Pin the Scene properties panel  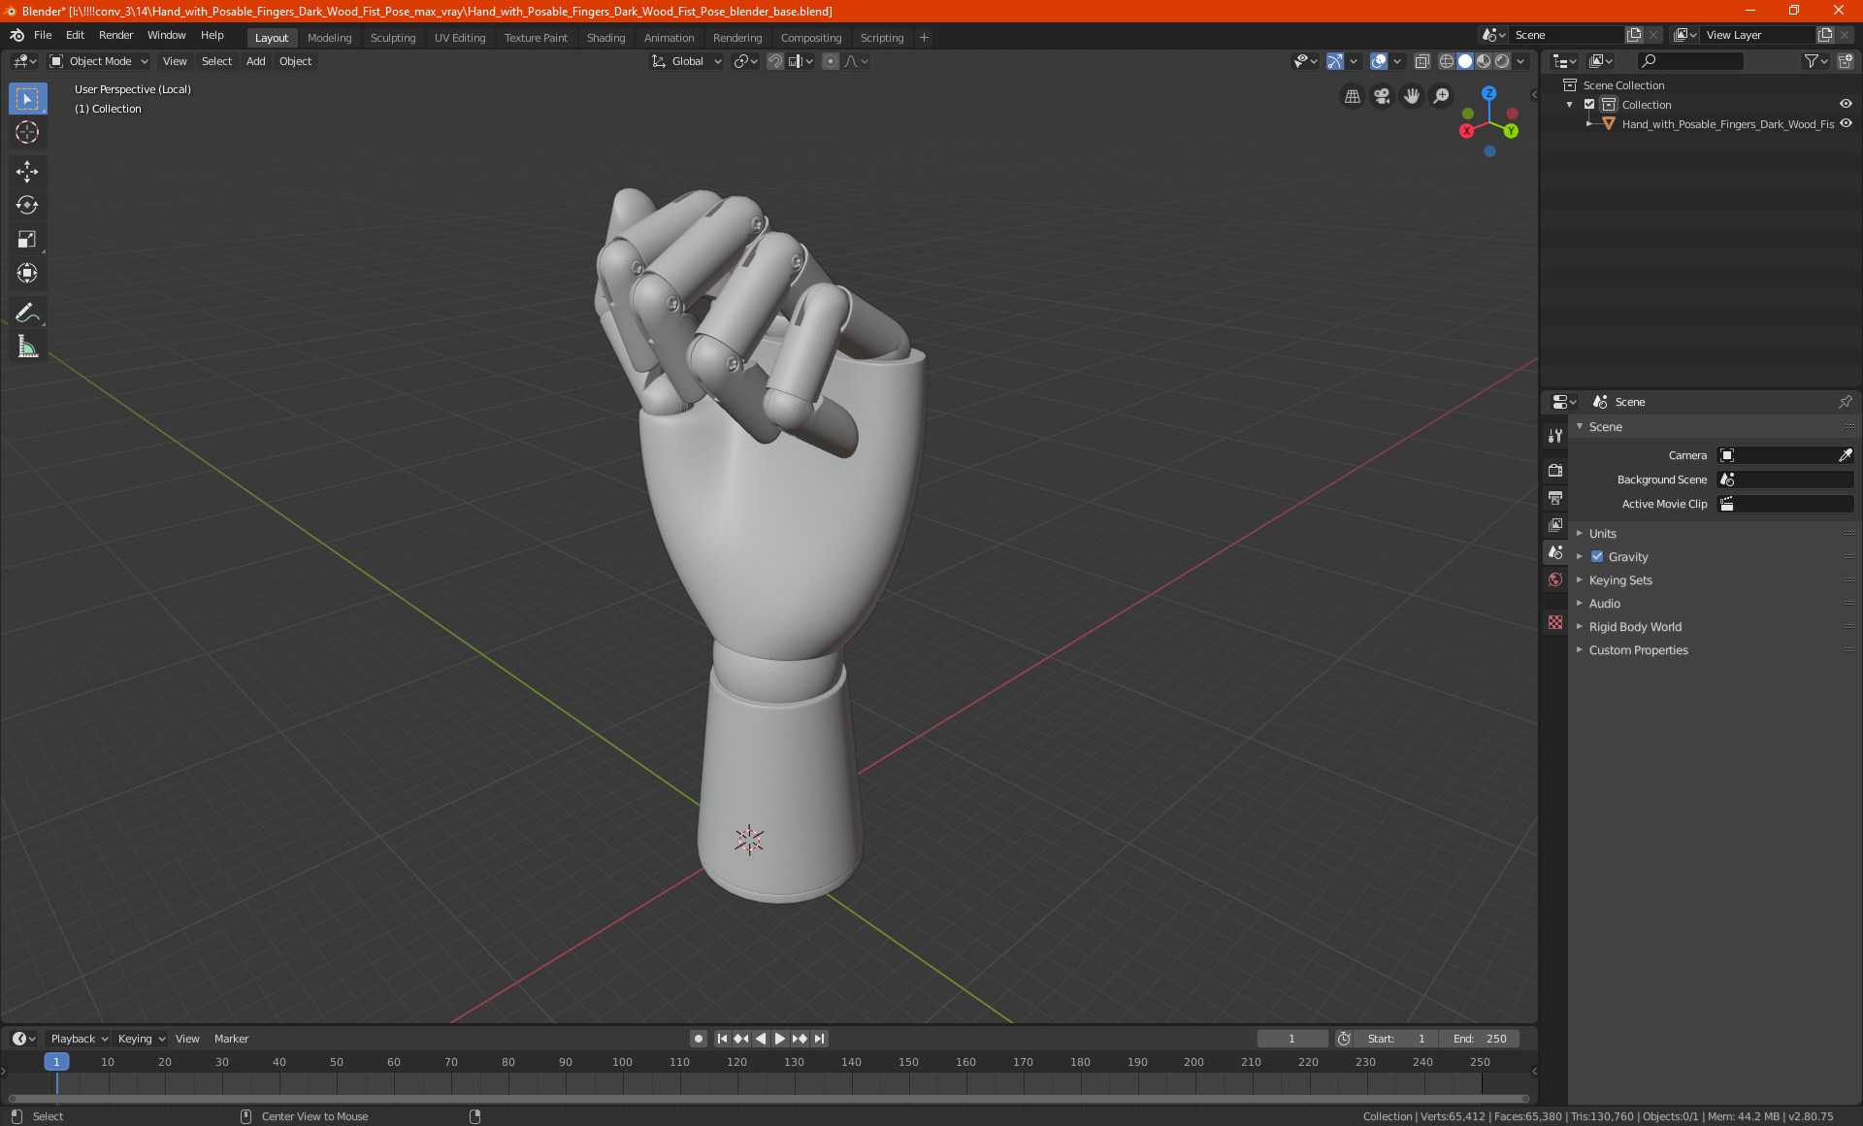point(1845,402)
